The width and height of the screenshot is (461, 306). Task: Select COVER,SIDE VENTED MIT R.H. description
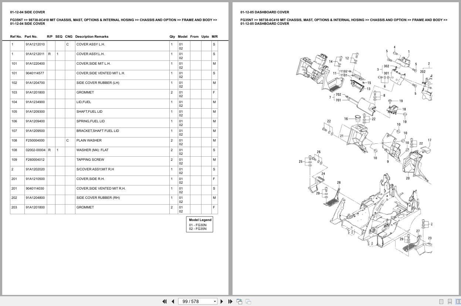pyautogui.click(x=101, y=188)
